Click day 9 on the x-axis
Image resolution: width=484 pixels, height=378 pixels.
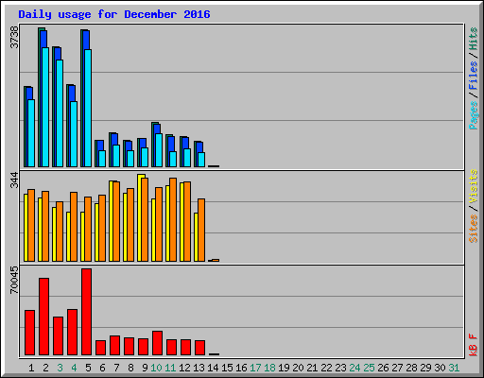(145, 368)
